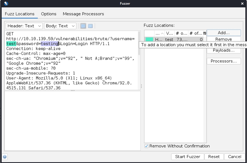Click the ZAP logo in the title bar
Screen dimensions: 247x163
tap(6, 4)
